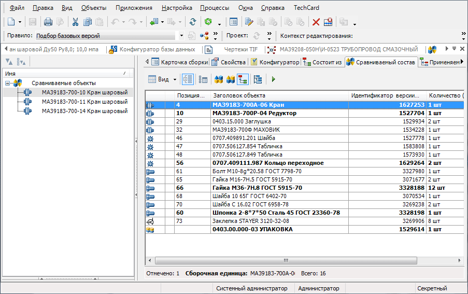The height and width of the screenshot is (294, 468).
Task: Click the pencil edit toolbar icon
Action: click(249, 22)
